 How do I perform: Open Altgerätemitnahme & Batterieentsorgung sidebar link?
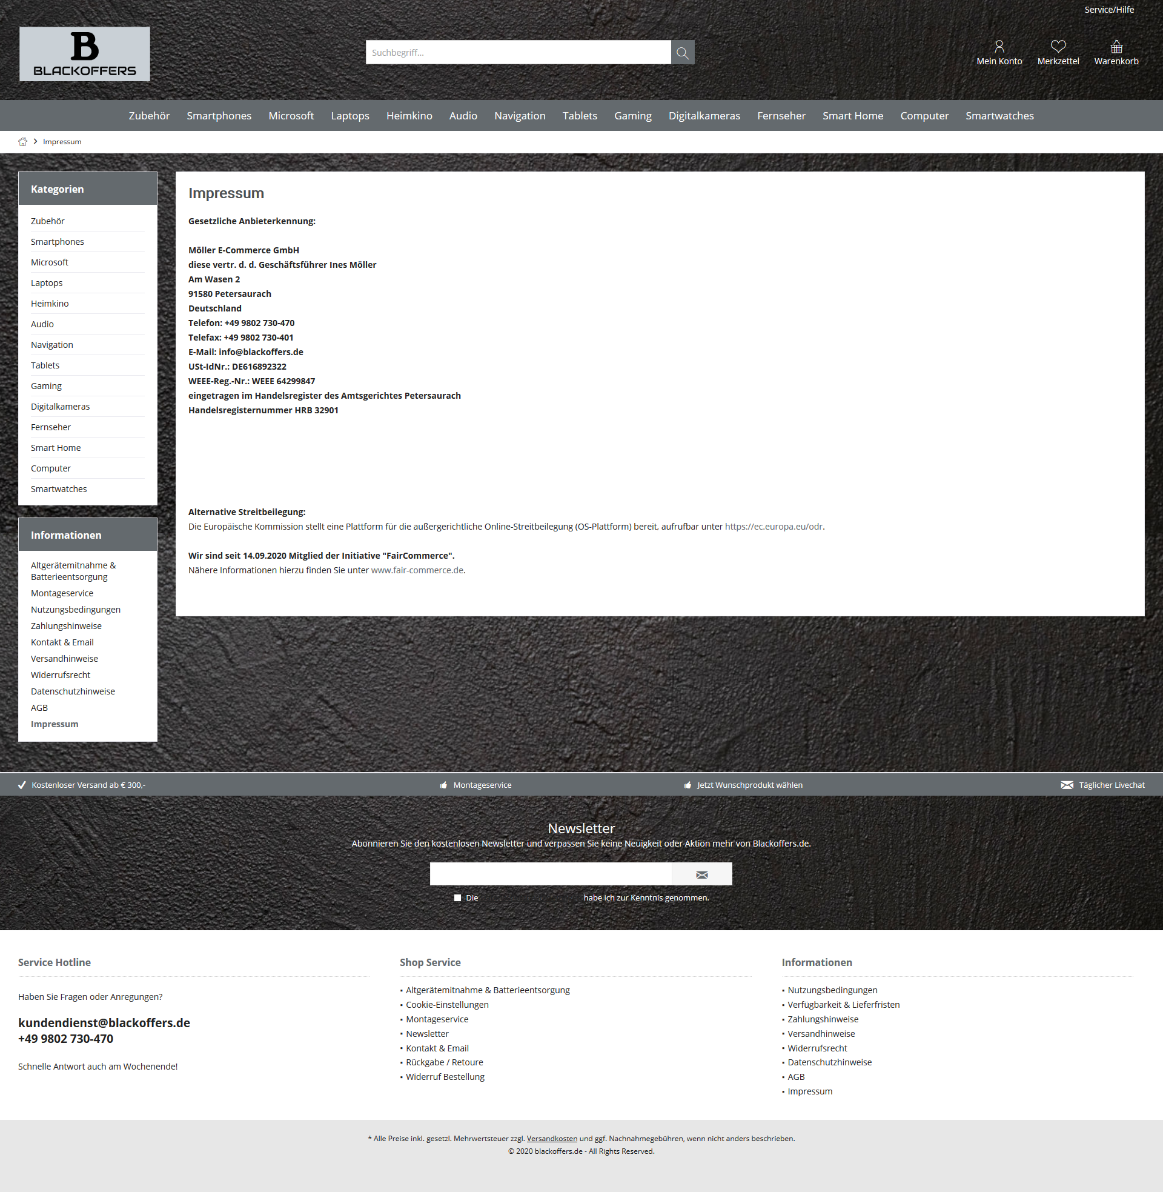pyautogui.click(x=73, y=571)
